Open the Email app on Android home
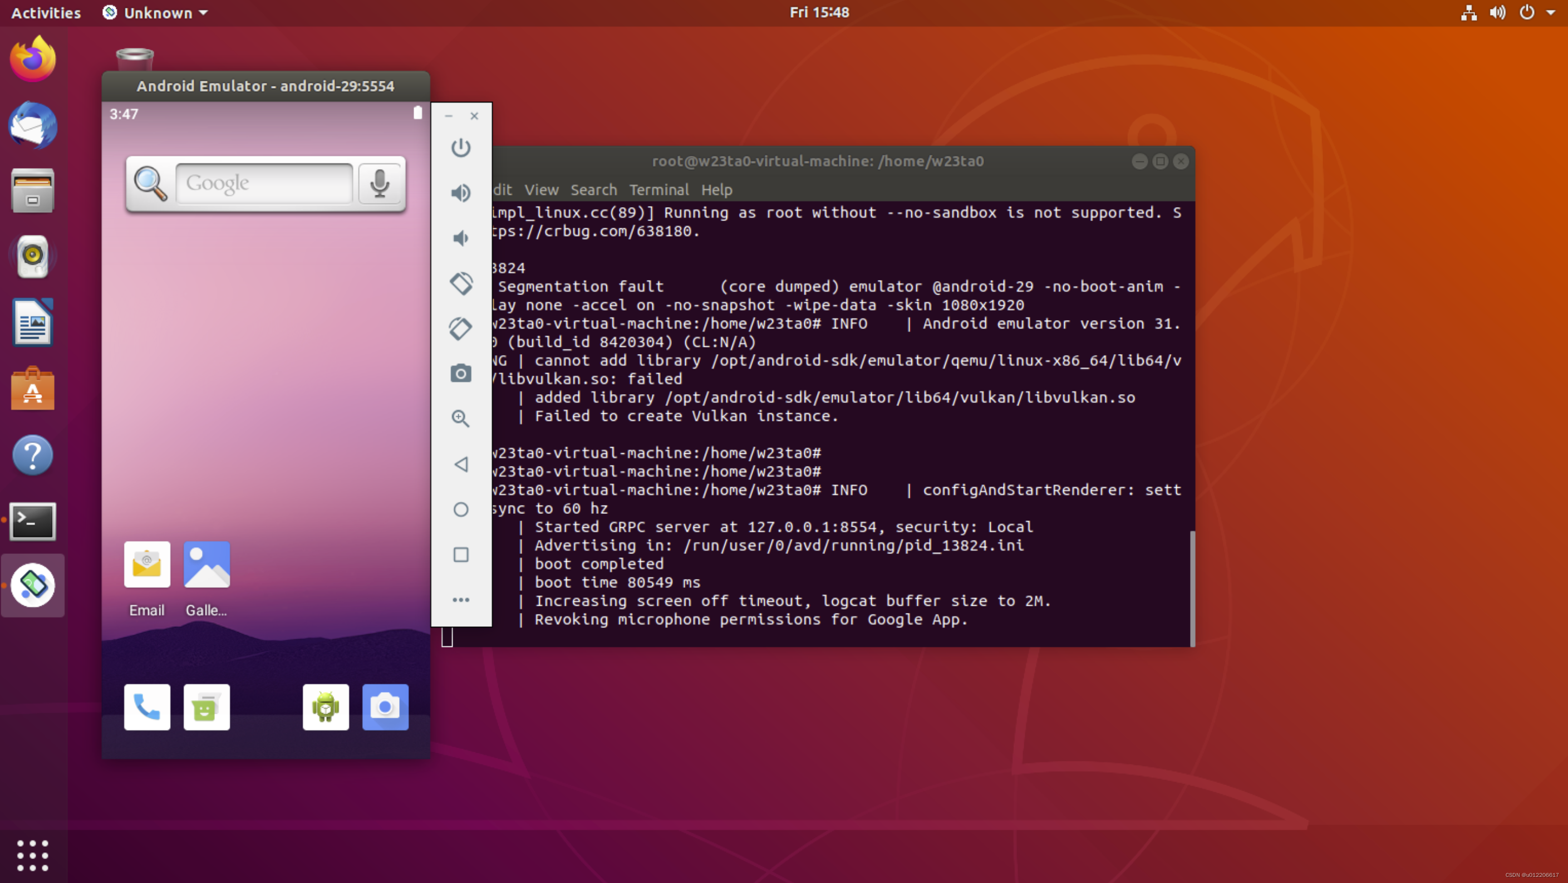Screen dimensions: 1568x883 (x=147, y=579)
